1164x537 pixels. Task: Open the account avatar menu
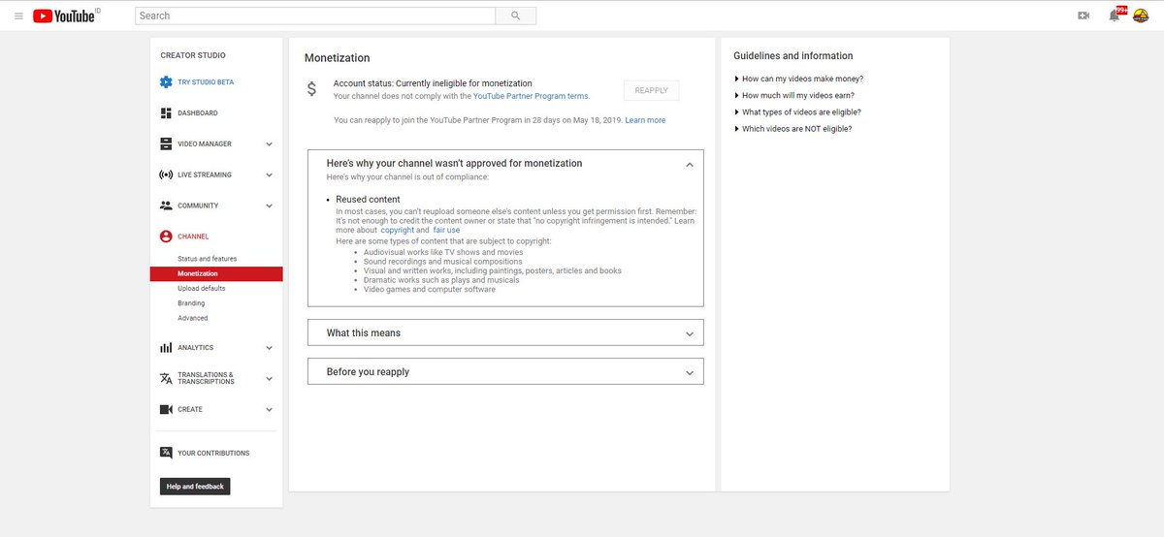point(1141,16)
